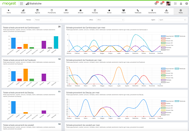Open the chat messages bubble icon
Image resolution: width=189 pixels, height=131 pixels.
(x=162, y=4)
